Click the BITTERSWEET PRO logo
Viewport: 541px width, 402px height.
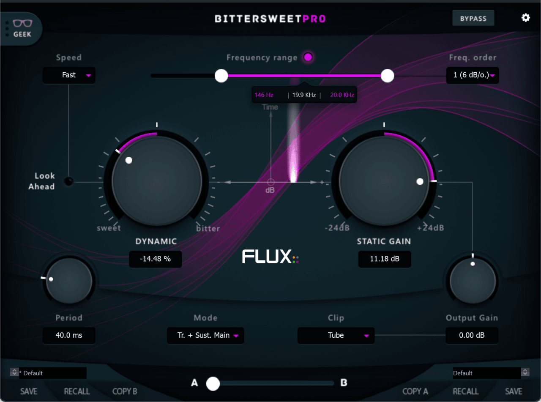270,18
